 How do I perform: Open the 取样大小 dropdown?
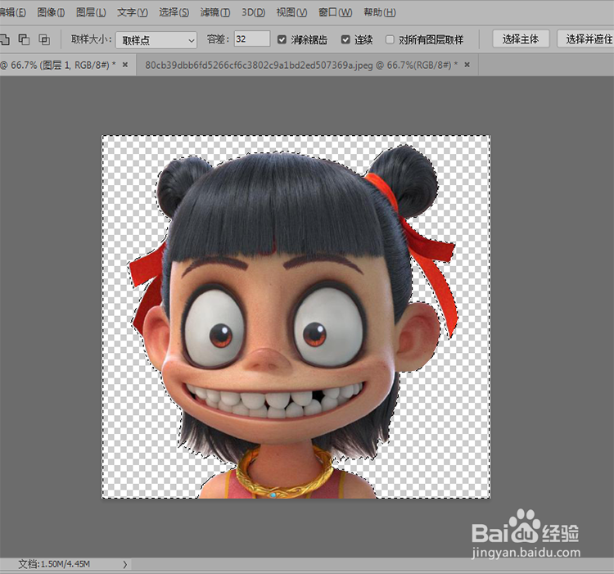click(x=156, y=40)
